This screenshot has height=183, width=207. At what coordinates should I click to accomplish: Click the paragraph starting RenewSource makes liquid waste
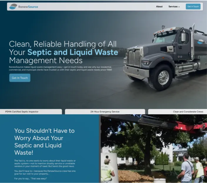click(60, 68)
